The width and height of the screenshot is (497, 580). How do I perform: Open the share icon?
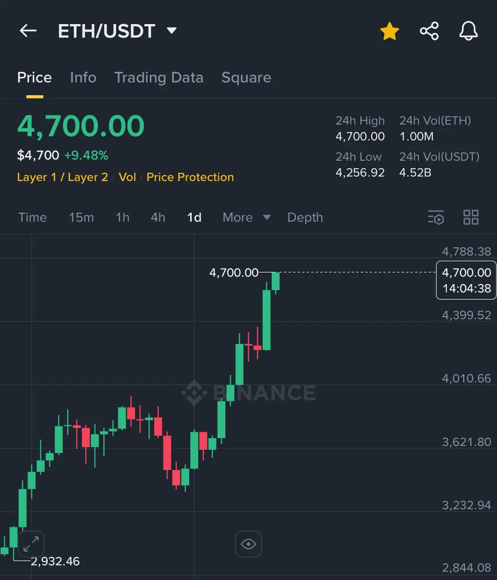[x=429, y=31]
